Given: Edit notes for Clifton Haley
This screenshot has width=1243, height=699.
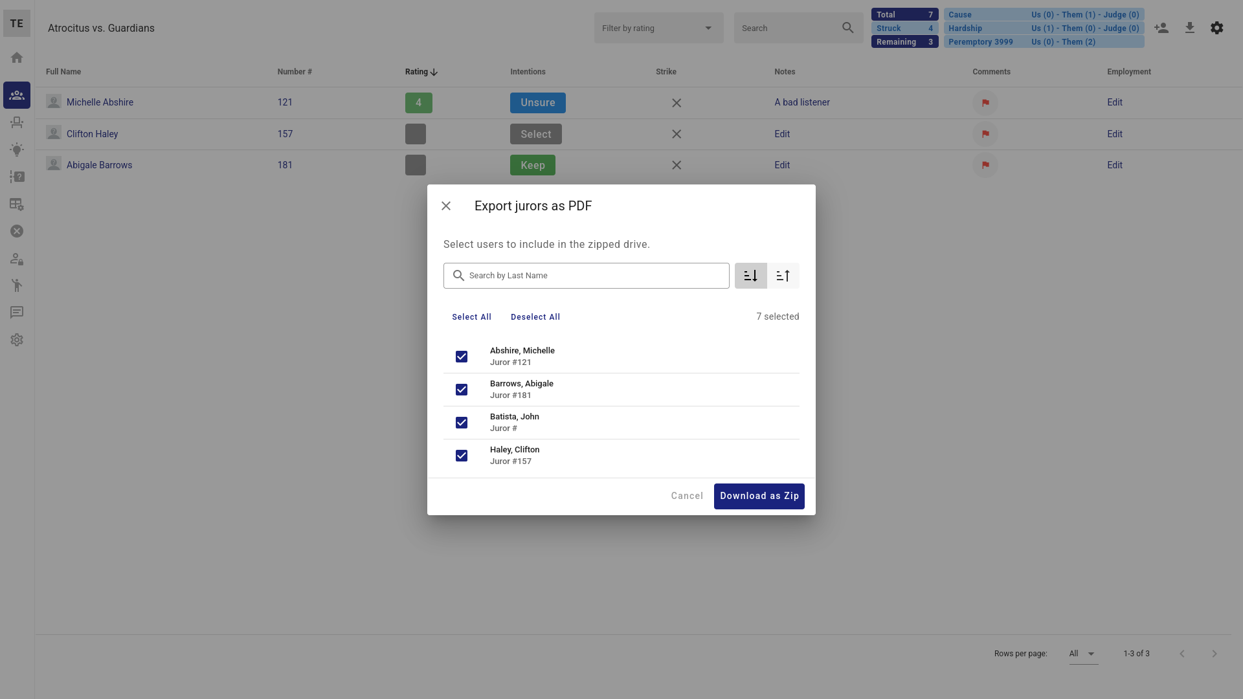Looking at the screenshot, I should [782, 134].
